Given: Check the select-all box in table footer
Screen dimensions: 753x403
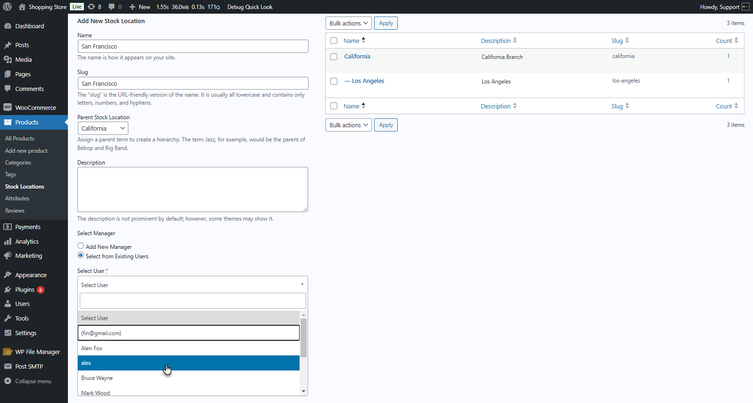Looking at the screenshot, I should [x=334, y=106].
